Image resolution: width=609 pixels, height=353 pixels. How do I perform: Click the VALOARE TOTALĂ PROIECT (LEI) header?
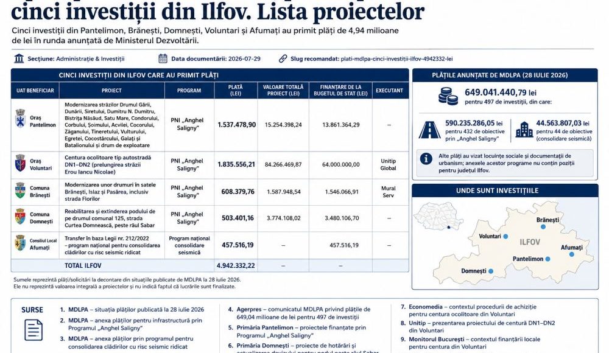(283, 91)
